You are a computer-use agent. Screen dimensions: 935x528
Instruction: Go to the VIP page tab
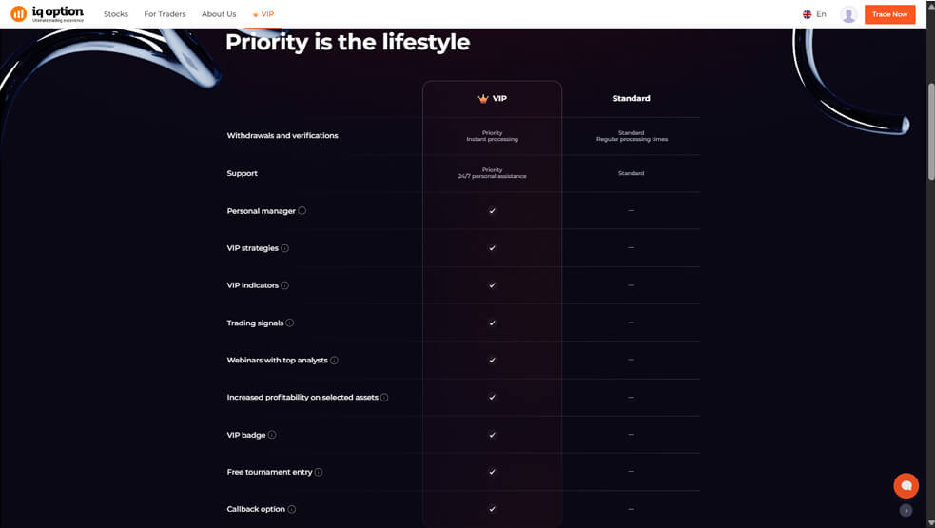263,14
